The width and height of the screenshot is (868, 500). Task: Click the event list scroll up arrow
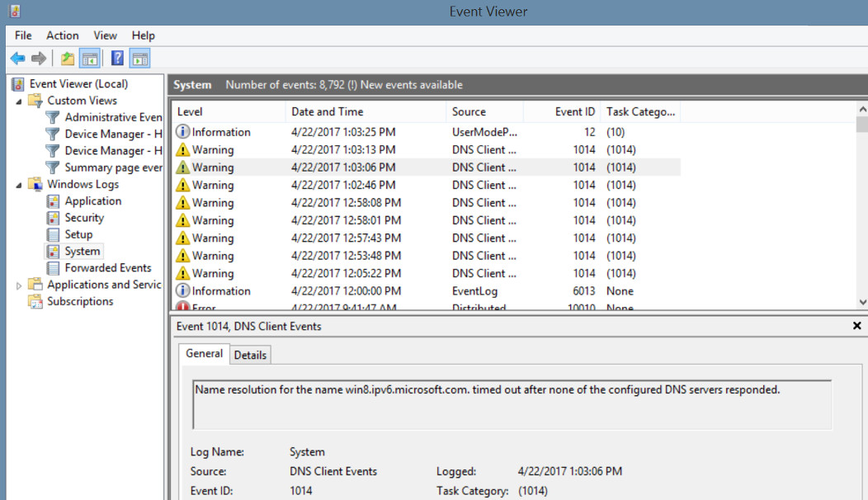pos(862,109)
